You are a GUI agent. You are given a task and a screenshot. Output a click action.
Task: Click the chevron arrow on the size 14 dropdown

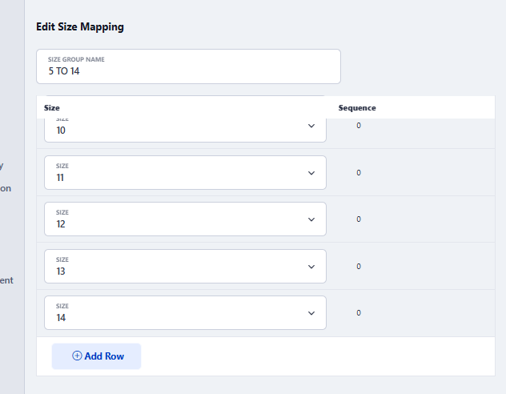311,313
